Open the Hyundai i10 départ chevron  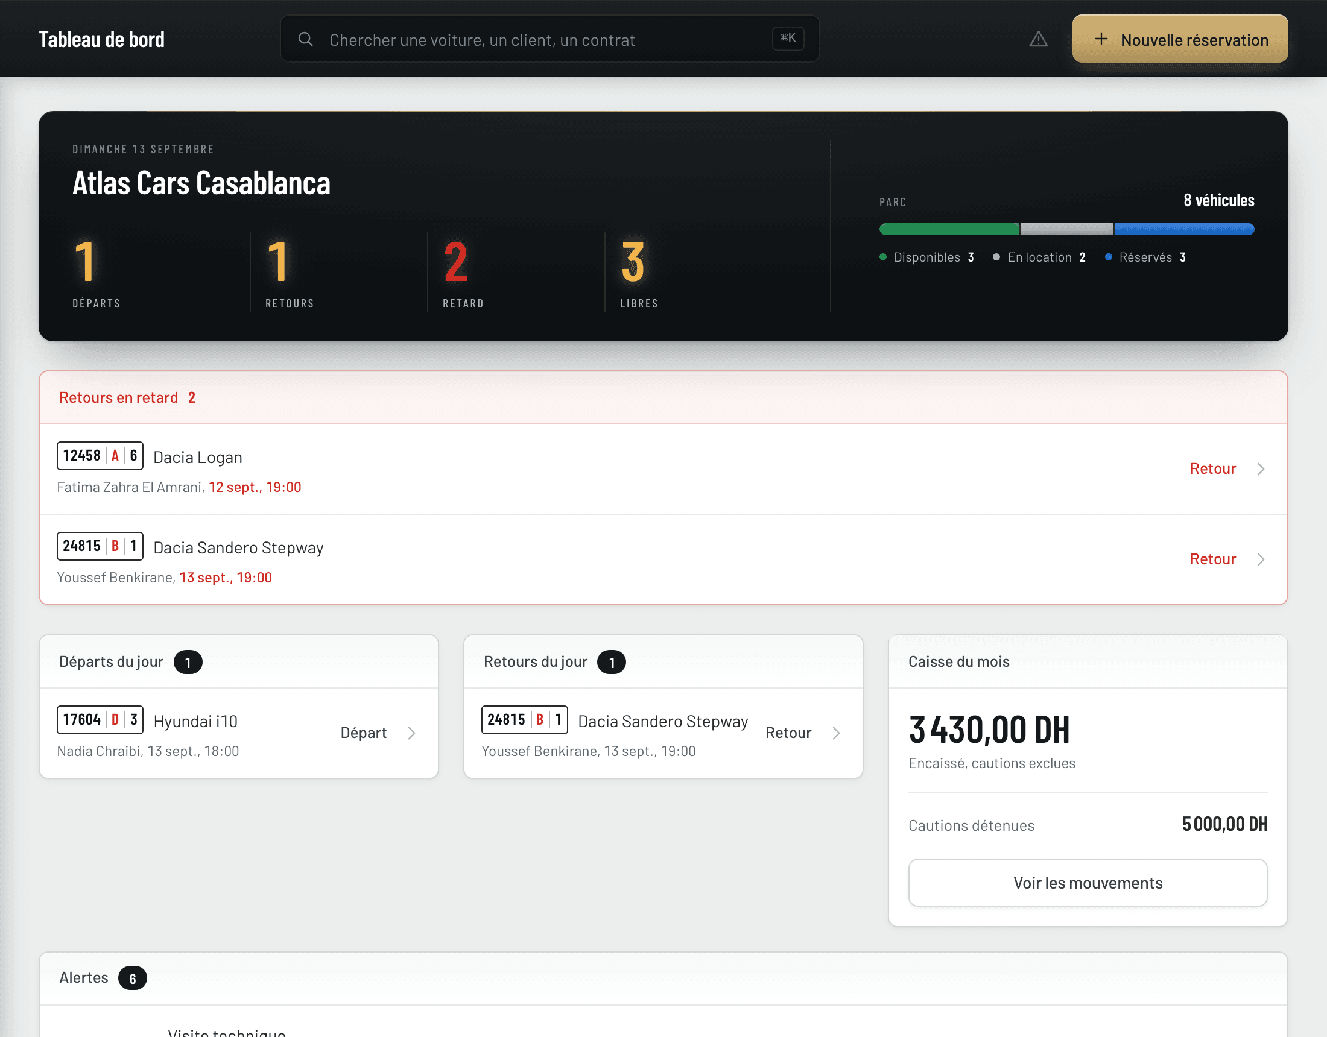[x=411, y=733]
